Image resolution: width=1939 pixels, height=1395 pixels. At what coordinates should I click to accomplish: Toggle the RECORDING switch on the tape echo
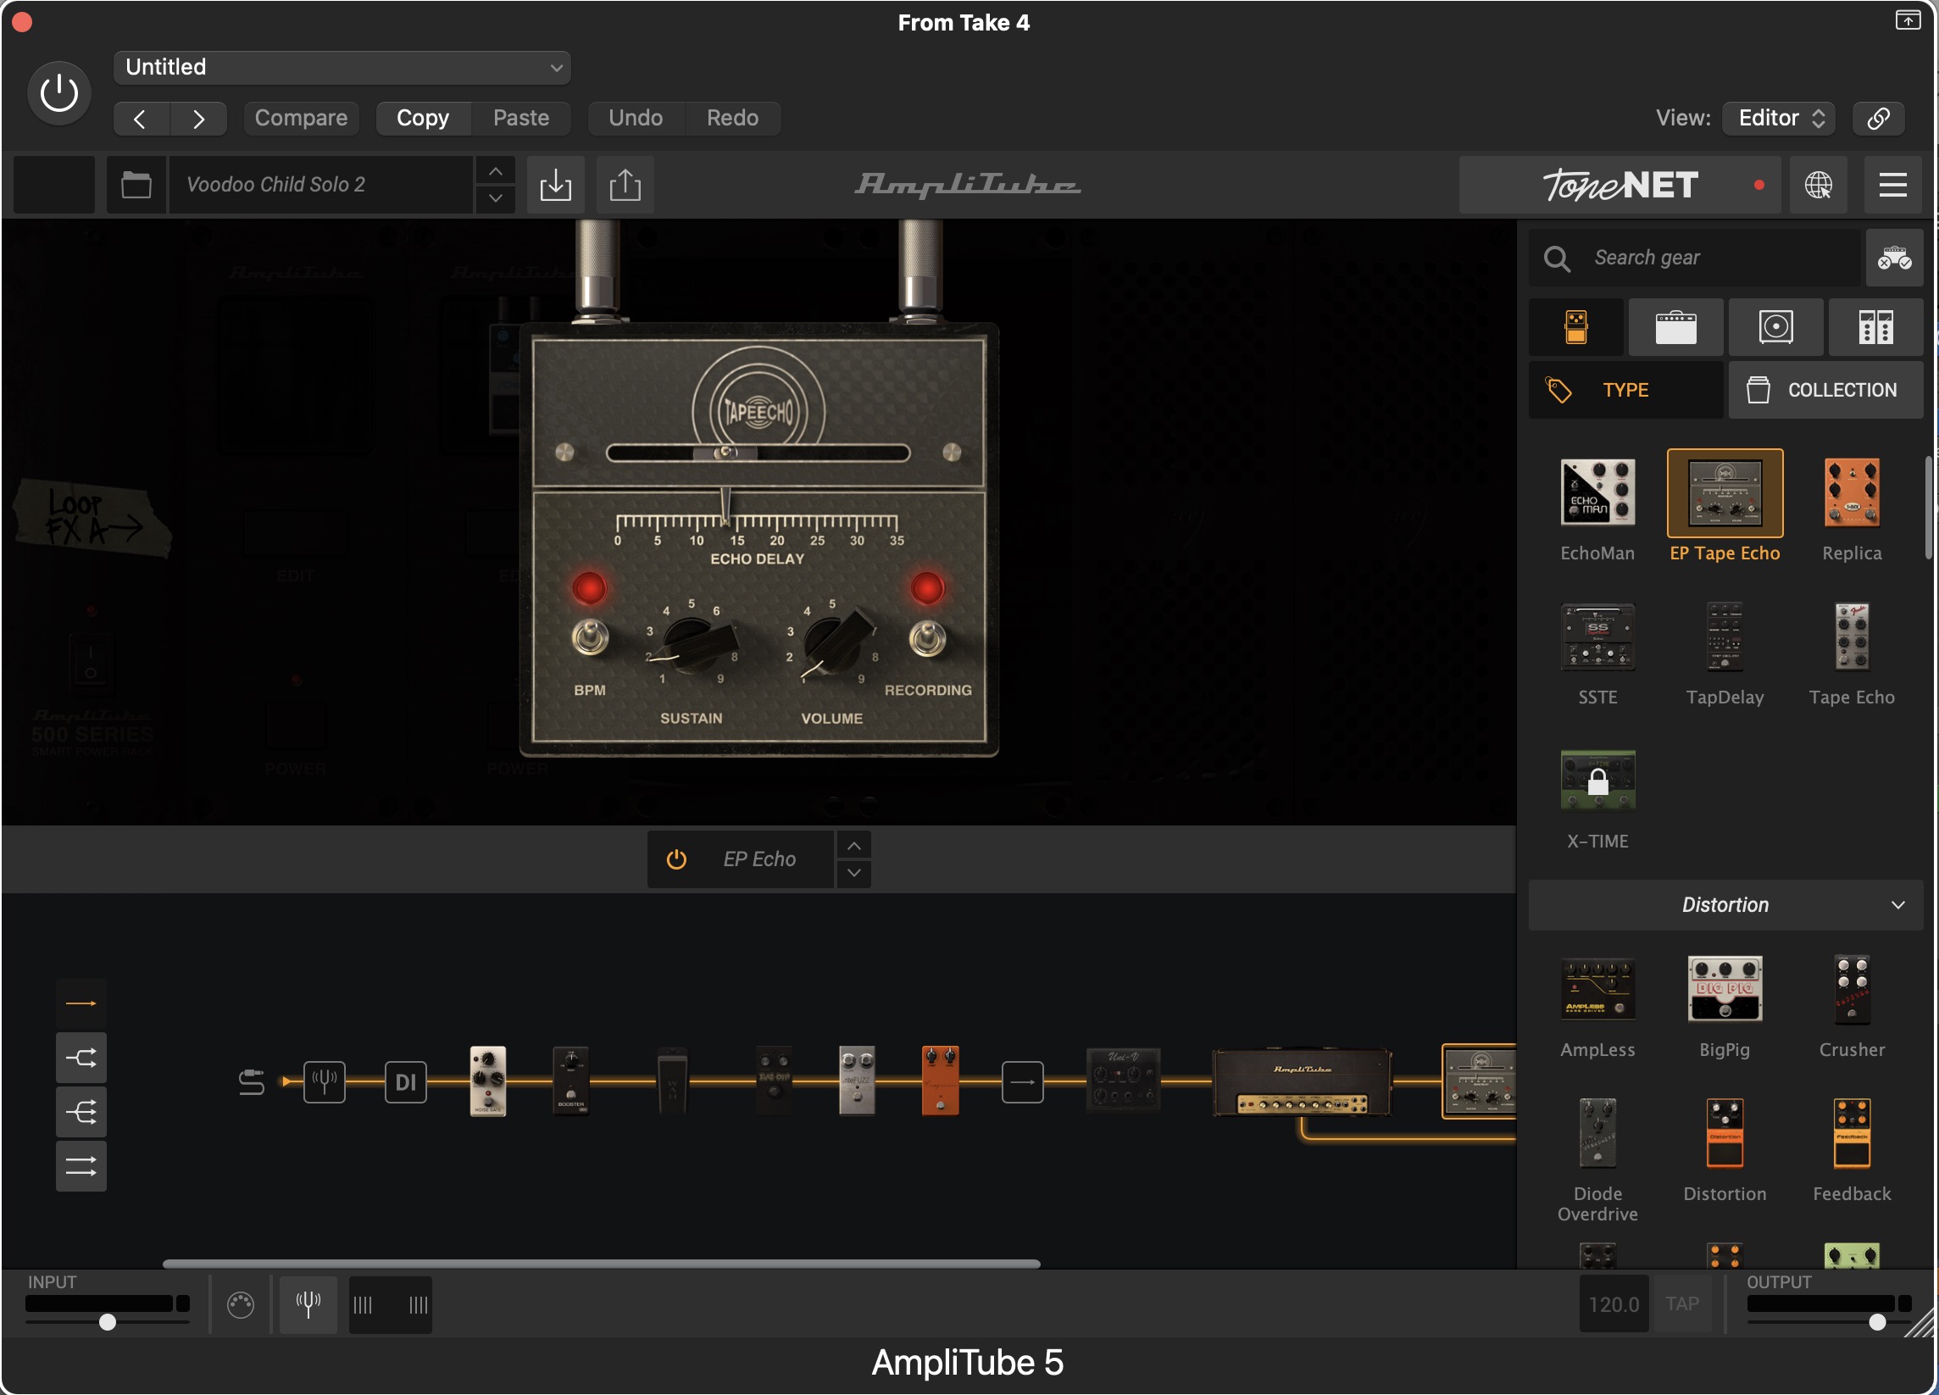coord(928,636)
